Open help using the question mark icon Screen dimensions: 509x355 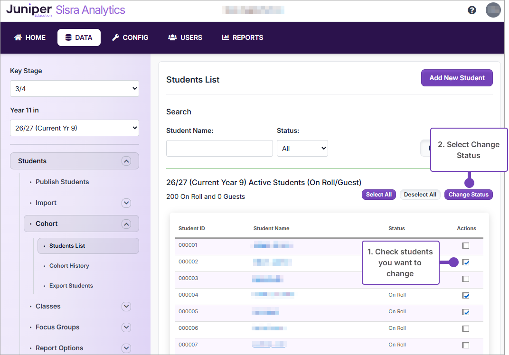coord(471,9)
